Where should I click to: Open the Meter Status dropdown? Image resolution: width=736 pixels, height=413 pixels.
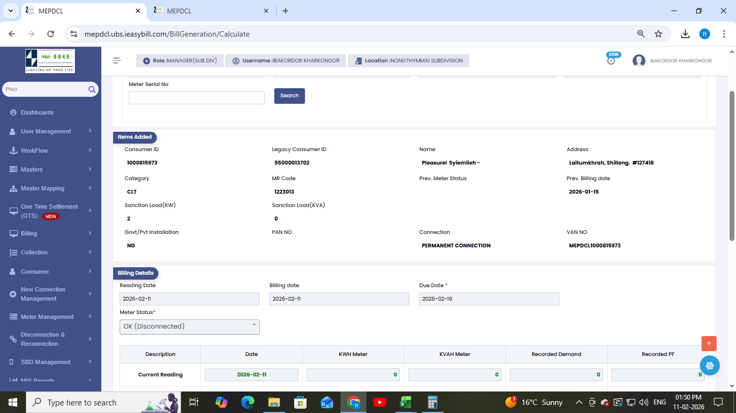pos(189,326)
